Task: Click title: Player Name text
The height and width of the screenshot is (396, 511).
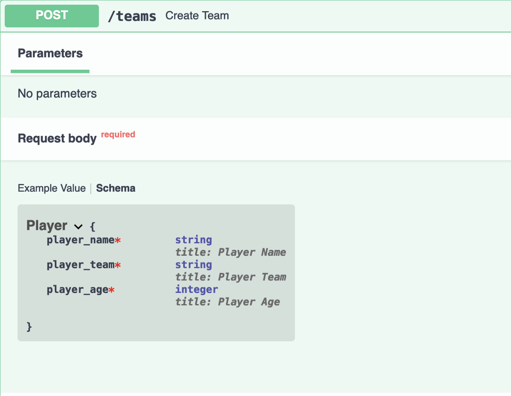Action: 230,252
